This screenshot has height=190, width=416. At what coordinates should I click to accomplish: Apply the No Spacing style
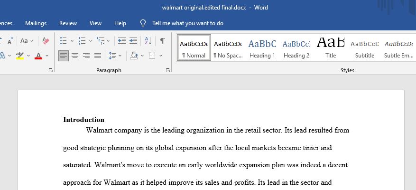[228, 48]
